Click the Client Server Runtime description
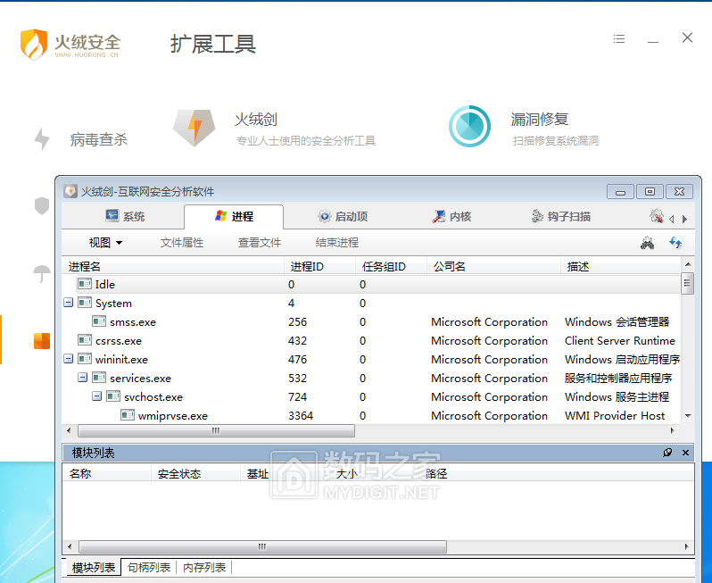Screen dimensions: 712x583 [x=620, y=341]
